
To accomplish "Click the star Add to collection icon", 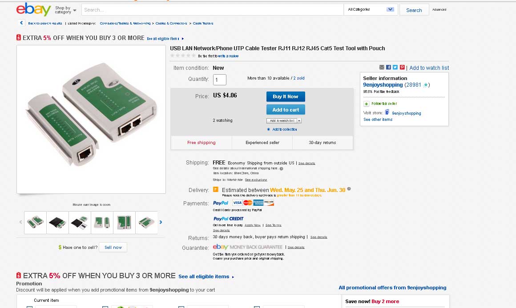I will [269, 129].
